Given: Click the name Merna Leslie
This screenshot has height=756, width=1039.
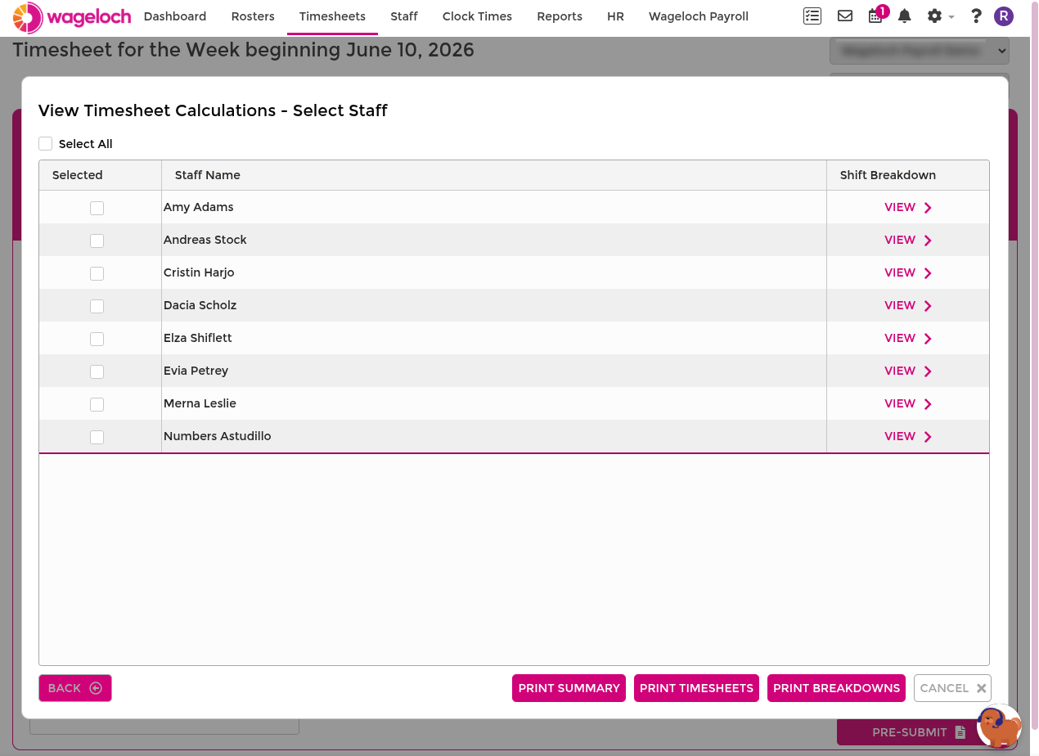Looking at the screenshot, I should pos(200,403).
